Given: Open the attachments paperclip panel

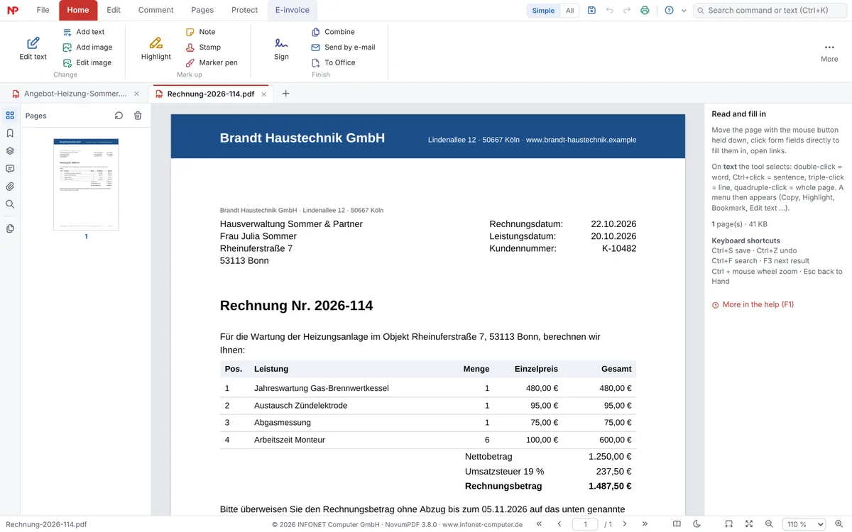Looking at the screenshot, I should coord(10,187).
